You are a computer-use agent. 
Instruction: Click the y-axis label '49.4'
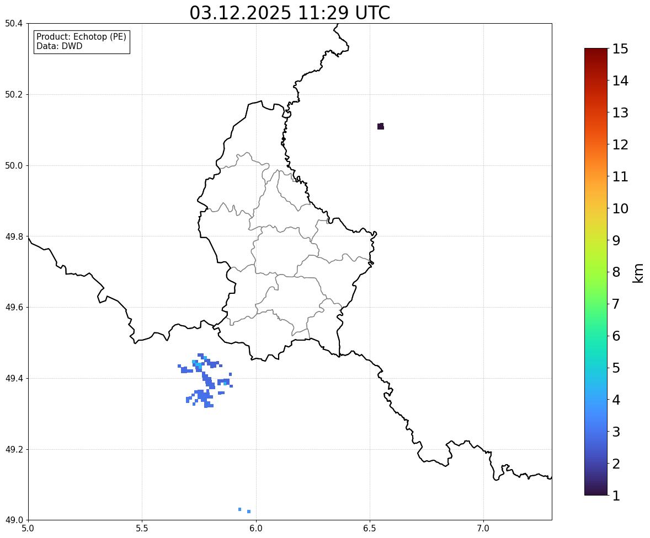tap(14, 378)
